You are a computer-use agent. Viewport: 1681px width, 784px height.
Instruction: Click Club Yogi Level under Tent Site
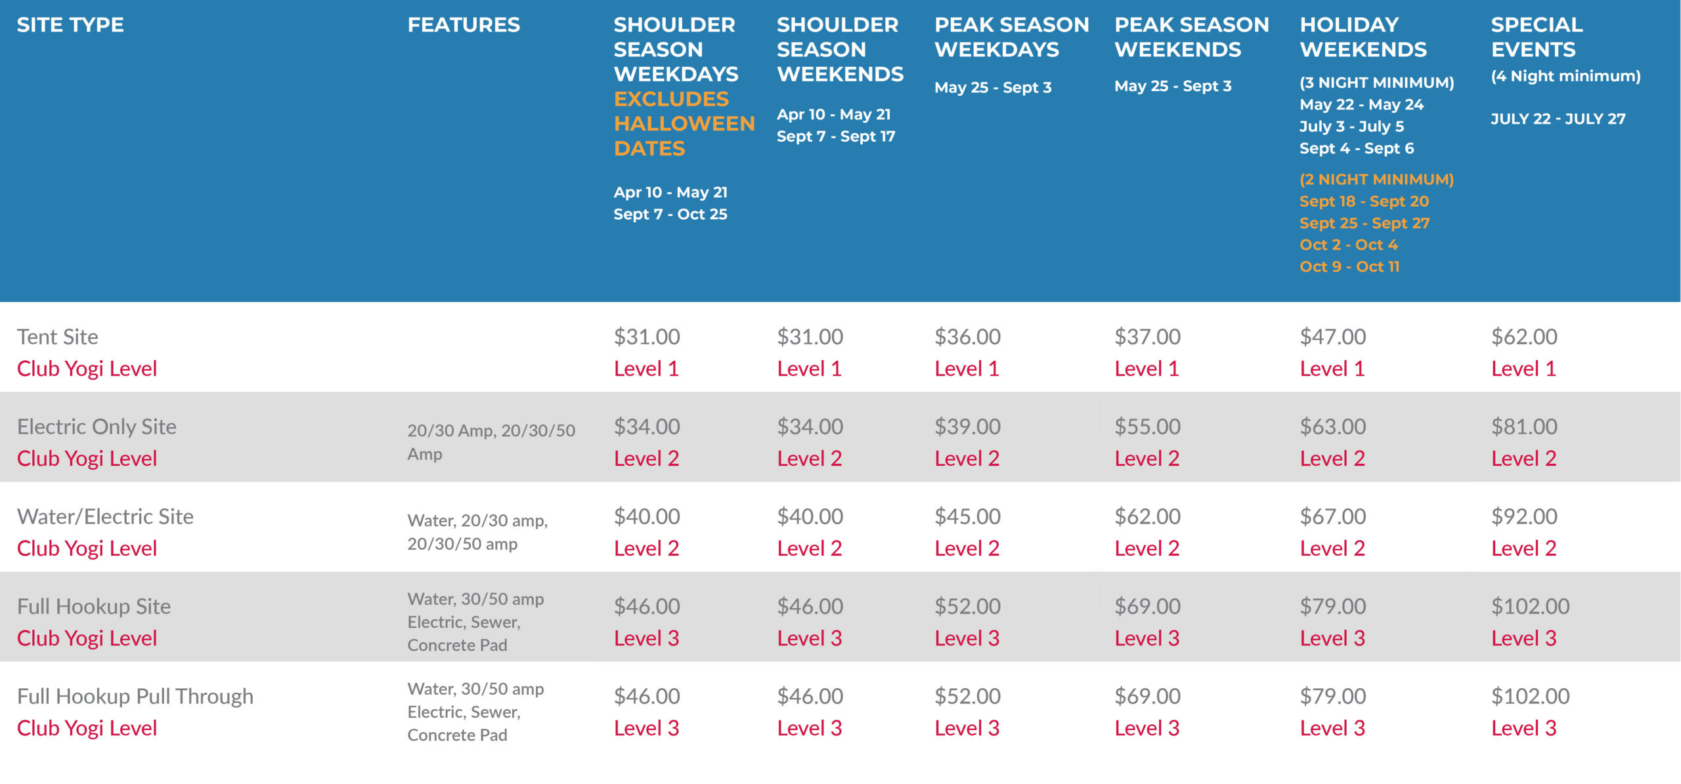click(x=87, y=369)
